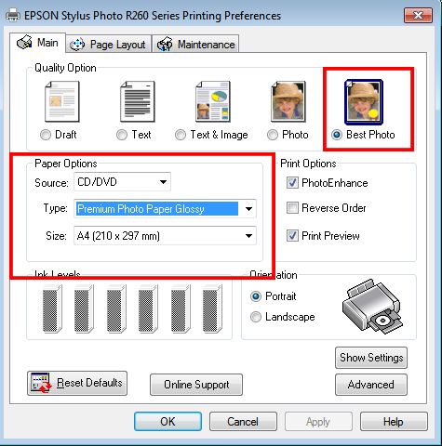Viewport: 442px width, 446px height.
Task: Switch to the Page Layout tab
Action: tap(109, 45)
